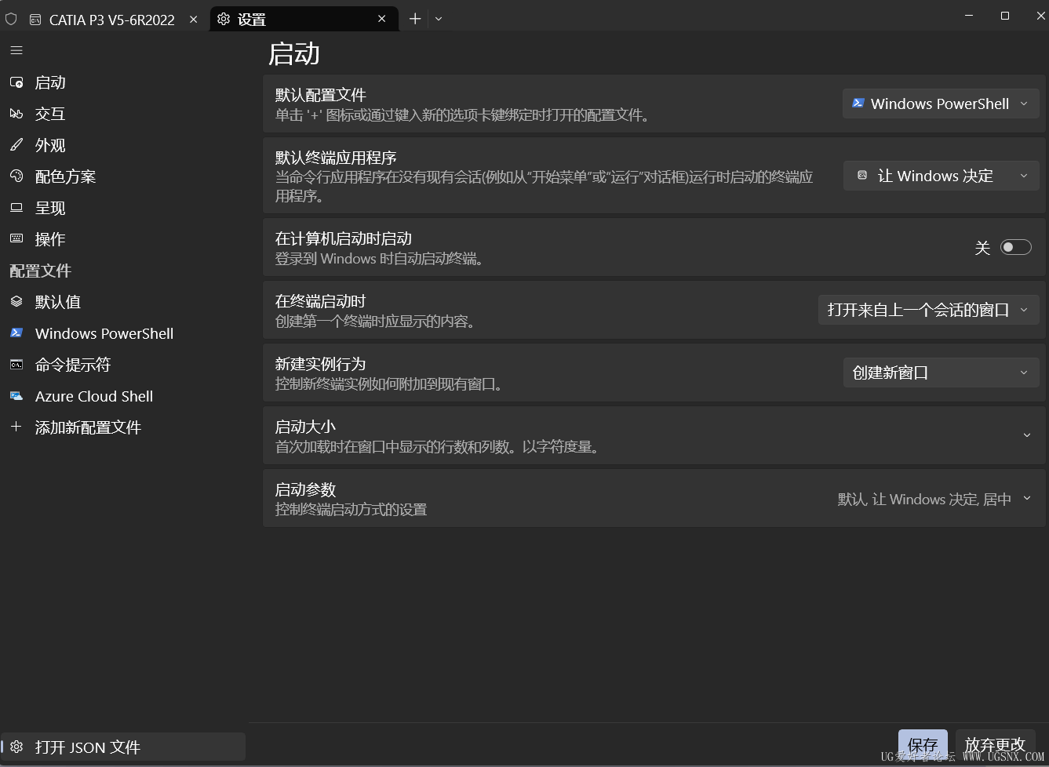Open the 新建实例行为 dropdown
The image size is (1049, 767).
pyautogui.click(x=941, y=373)
